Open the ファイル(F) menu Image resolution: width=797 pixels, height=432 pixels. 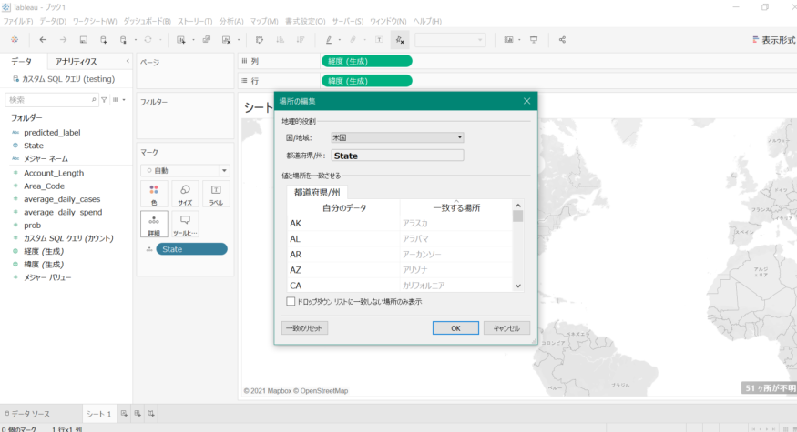point(18,21)
